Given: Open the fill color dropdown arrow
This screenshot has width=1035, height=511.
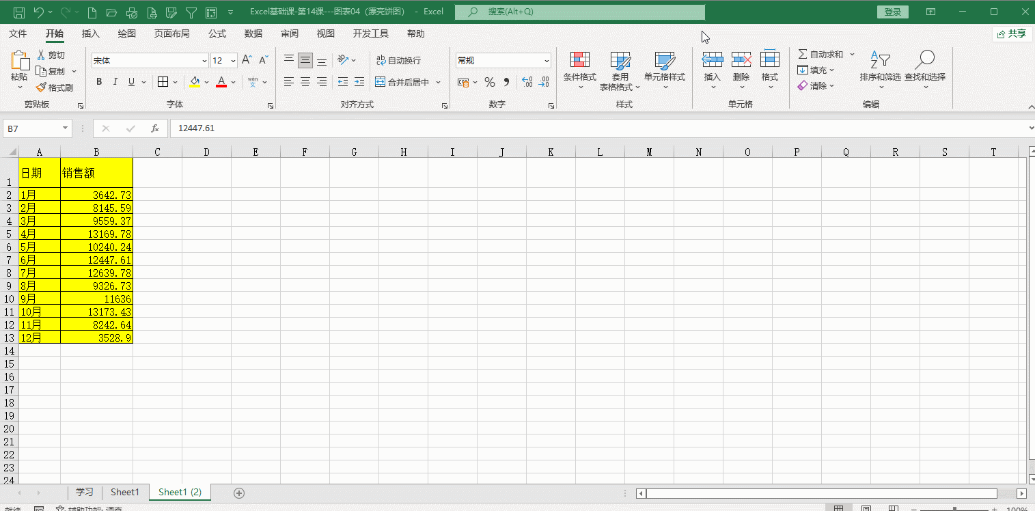Looking at the screenshot, I should (x=206, y=82).
